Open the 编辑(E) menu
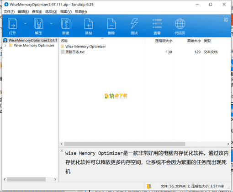The image size is (233, 192). [23, 11]
